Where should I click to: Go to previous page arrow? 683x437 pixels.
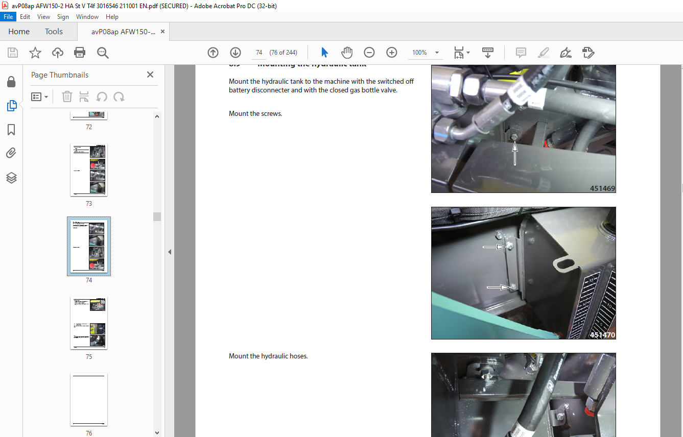click(213, 53)
